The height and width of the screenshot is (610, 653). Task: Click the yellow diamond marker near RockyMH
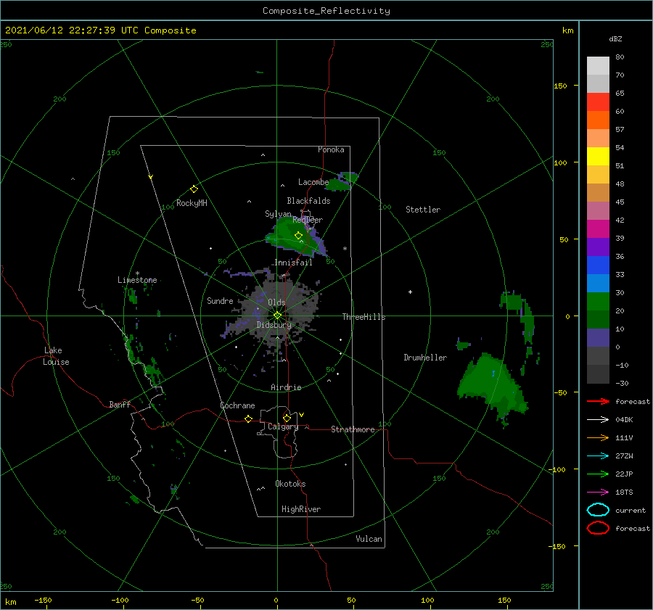pyautogui.click(x=194, y=189)
